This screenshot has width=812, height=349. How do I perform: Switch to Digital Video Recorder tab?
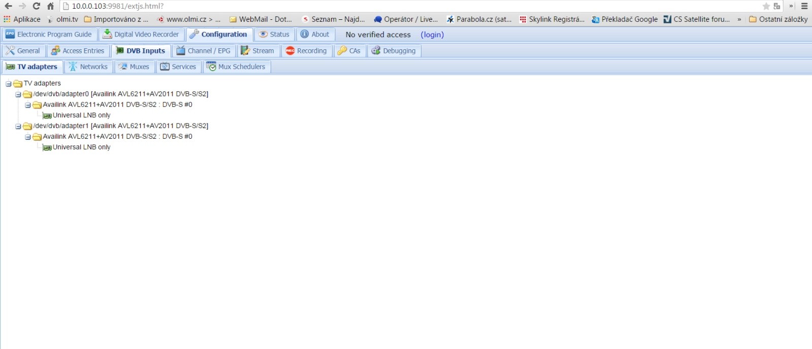tap(141, 35)
